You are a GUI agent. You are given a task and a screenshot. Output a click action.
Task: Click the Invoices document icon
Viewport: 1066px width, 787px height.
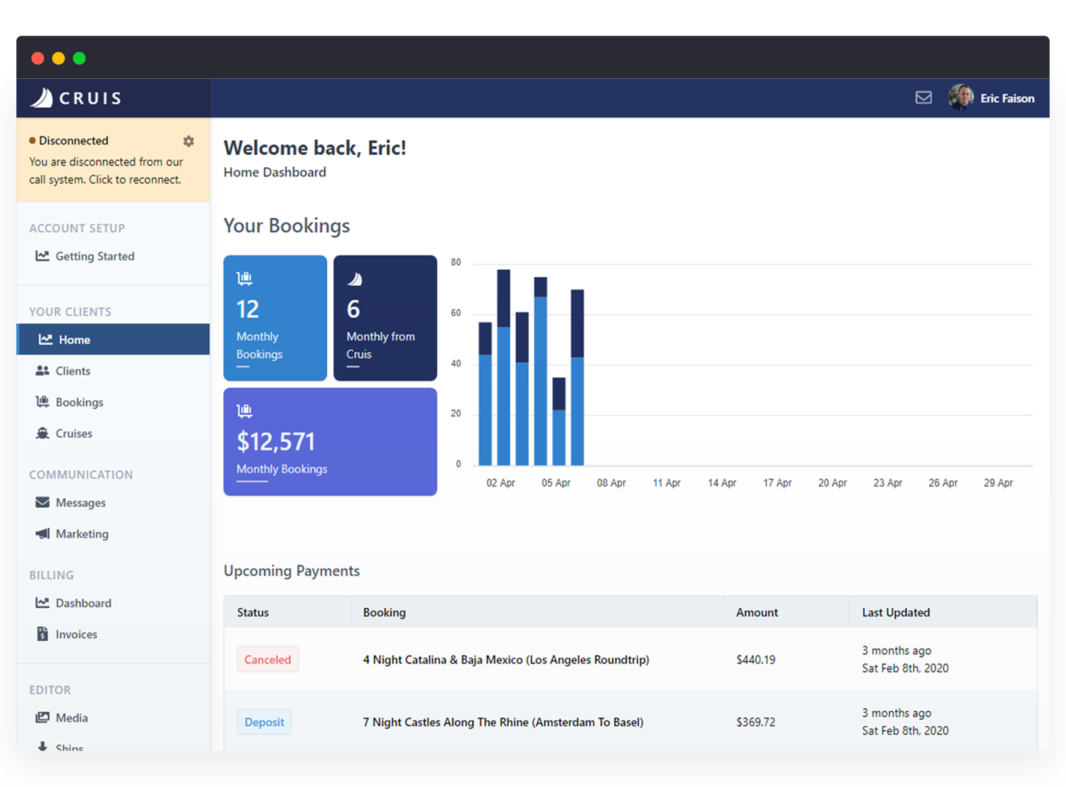(42, 634)
